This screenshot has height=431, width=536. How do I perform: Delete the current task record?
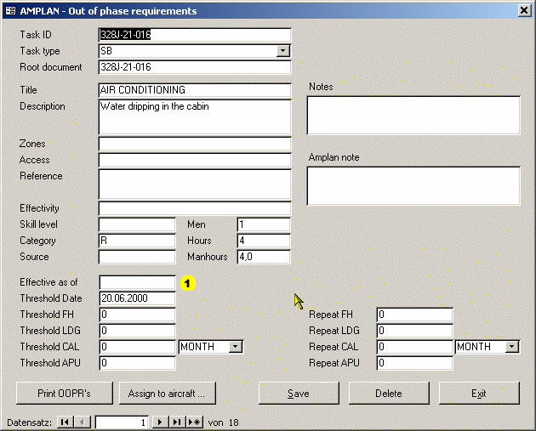(x=388, y=394)
